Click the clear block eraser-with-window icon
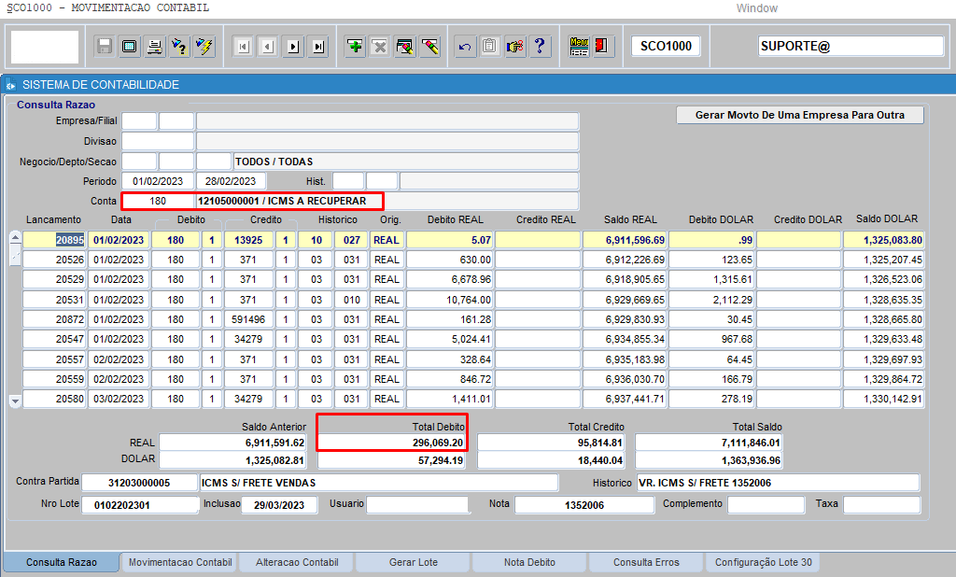Viewport: 956px width, 577px height. pos(405,47)
